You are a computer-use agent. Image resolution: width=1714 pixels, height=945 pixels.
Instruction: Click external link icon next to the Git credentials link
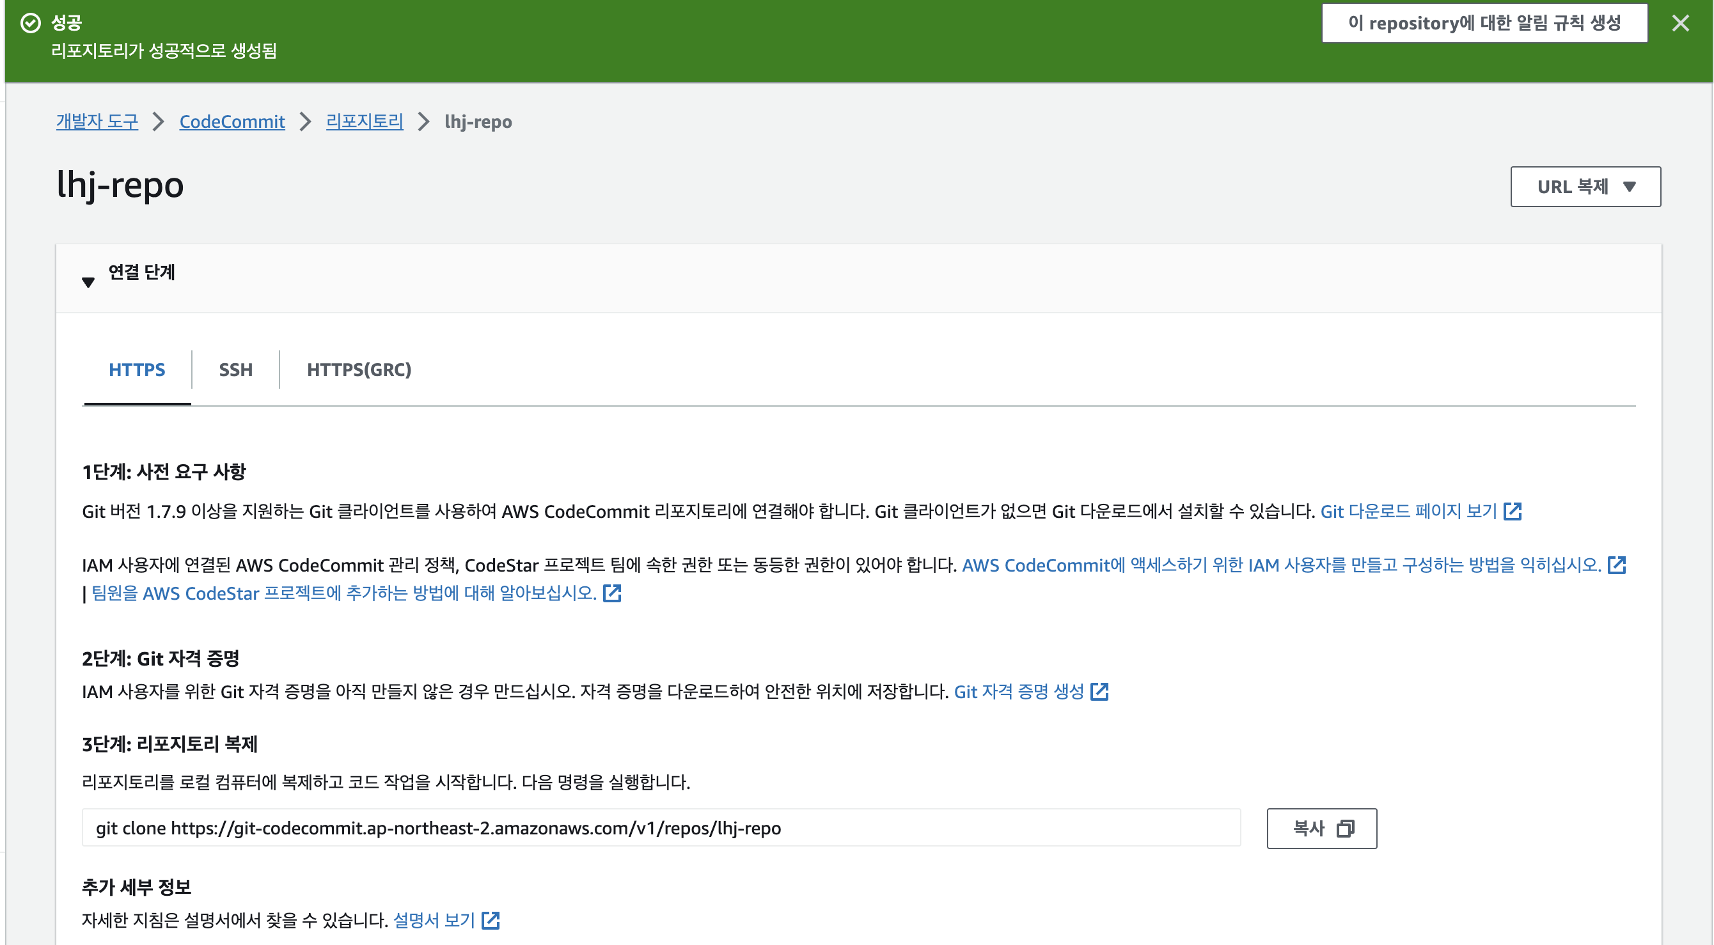(1099, 692)
